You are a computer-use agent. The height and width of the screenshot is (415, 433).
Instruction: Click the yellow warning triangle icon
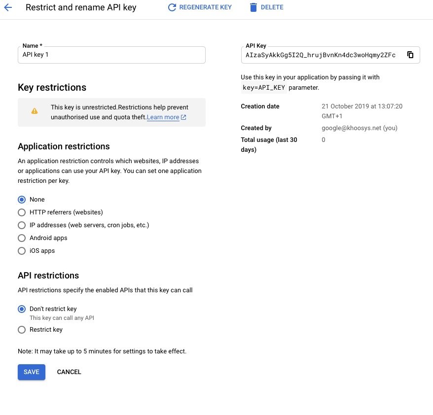[x=35, y=111]
